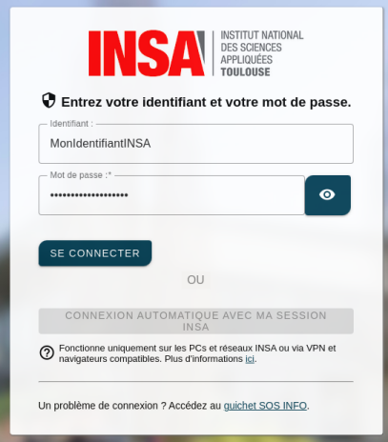This screenshot has height=442, width=388.
Task: Click the "Un problème de connexion ?" text
Action: click(102, 406)
